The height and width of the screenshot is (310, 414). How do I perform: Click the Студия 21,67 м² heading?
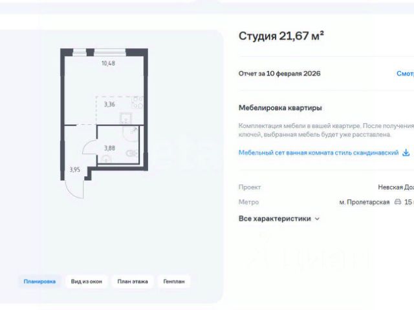(x=281, y=36)
